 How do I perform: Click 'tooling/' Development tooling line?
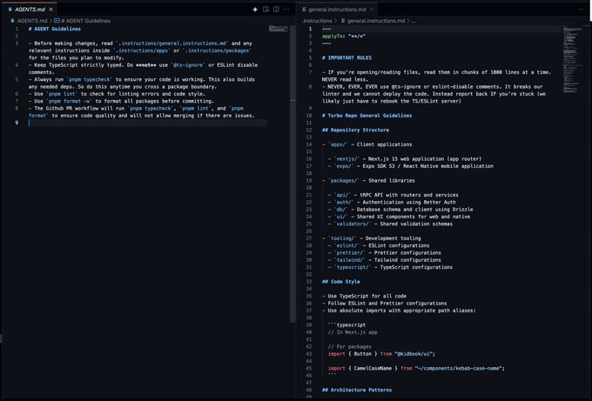372,238
